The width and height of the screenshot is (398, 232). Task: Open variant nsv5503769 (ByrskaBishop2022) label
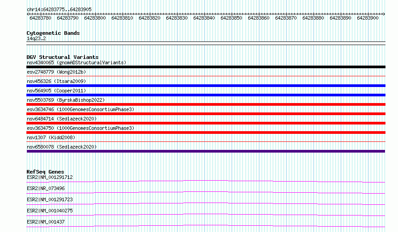click(66, 100)
